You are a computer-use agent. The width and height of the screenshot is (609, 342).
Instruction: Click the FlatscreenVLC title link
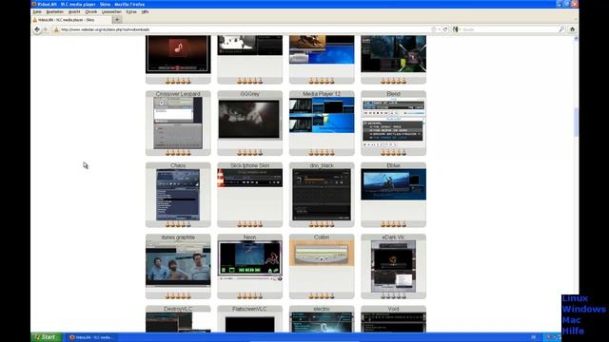pos(249,309)
